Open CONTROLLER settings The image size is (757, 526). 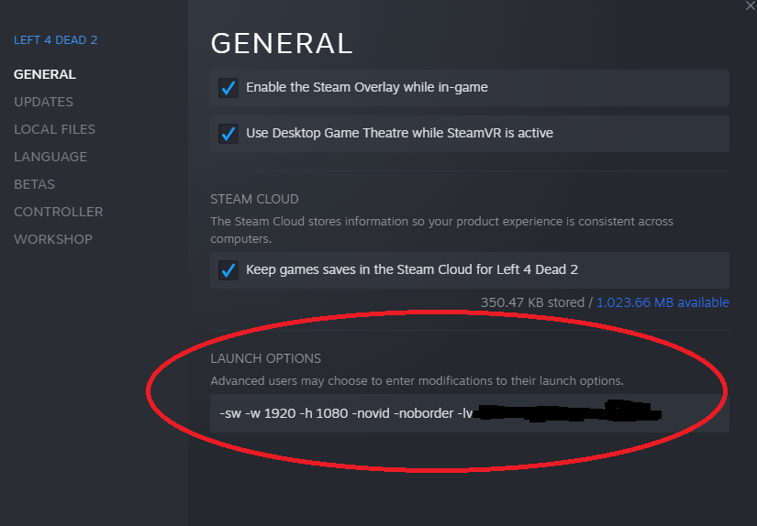(x=58, y=212)
